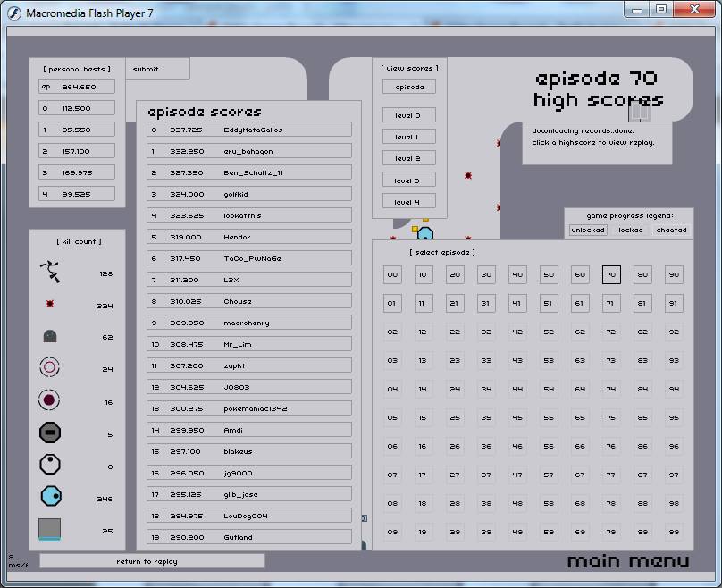View scores for level 0
This screenshot has height=588, width=722.
[x=409, y=115]
